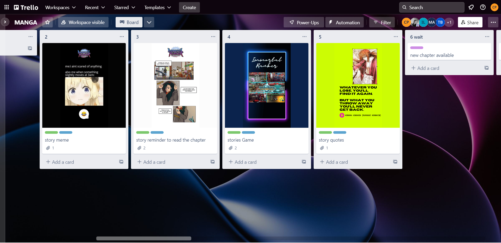Open Automation menu
This screenshot has height=243, width=501.
coord(344,22)
